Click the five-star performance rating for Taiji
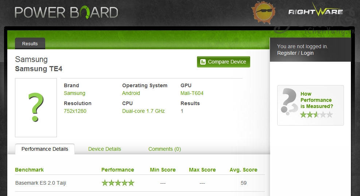The width and height of the screenshot is (360, 196). (118, 183)
